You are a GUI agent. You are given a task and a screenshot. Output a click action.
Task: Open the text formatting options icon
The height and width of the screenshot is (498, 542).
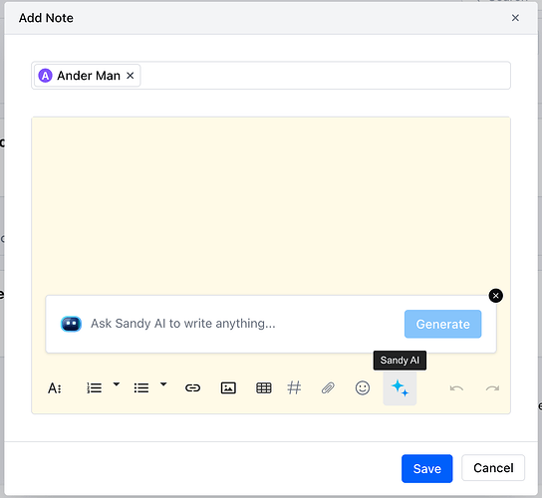click(x=55, y=388)
